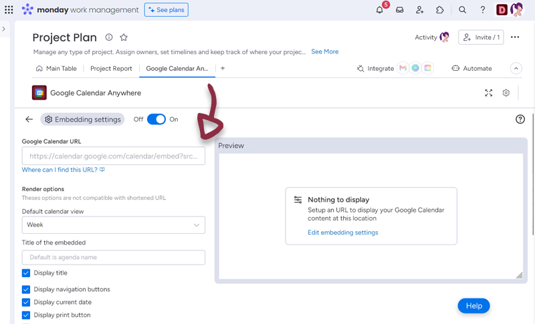Open the notifications bell
The height and width of the screenshot is (324, 535).
pos(380,10)
